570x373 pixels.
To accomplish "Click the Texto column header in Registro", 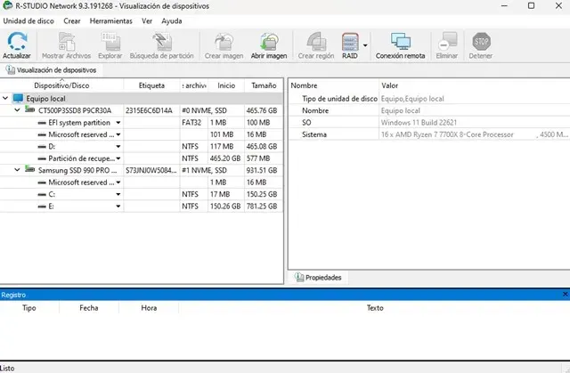I will point(374,308).
